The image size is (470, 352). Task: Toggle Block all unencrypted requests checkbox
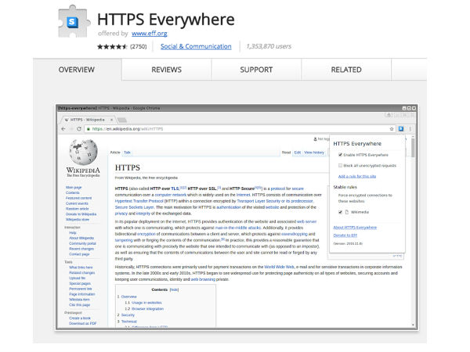[x=340, y=166]
